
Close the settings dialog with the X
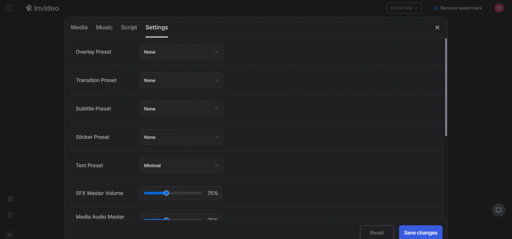pyautogui.click(x=437, y=27)
